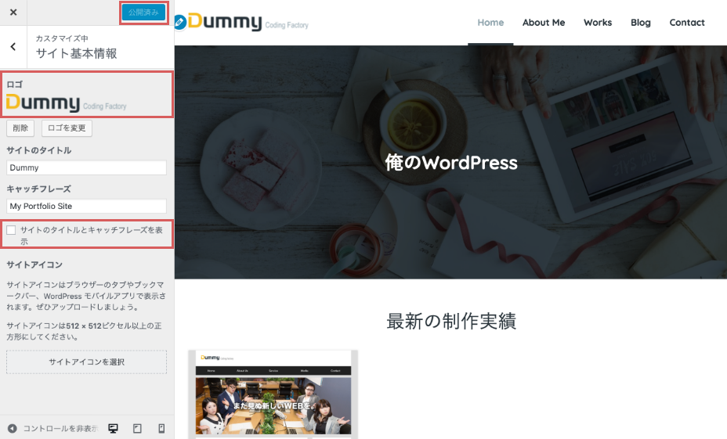The height and width of the screenshot is (439, 727).
Task: Go back using the left chevron arrow
Action: [x=13, y=47]
